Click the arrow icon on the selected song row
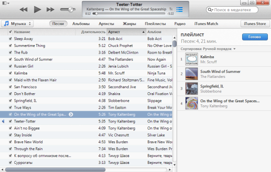Screen dimensions: 271x172 point(71,114)
